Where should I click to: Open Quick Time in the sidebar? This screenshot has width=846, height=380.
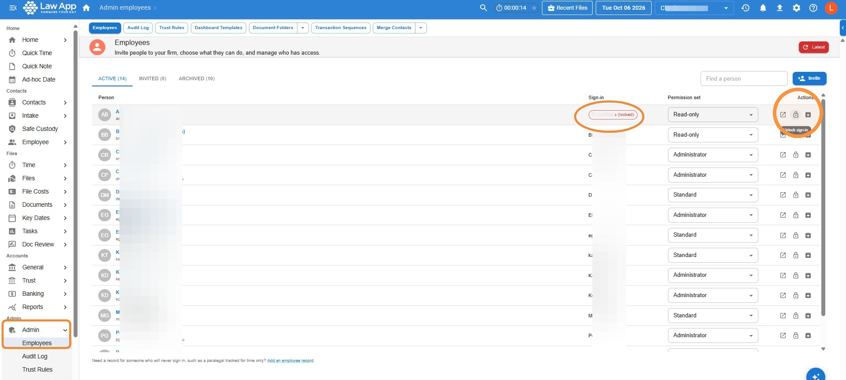37,53
